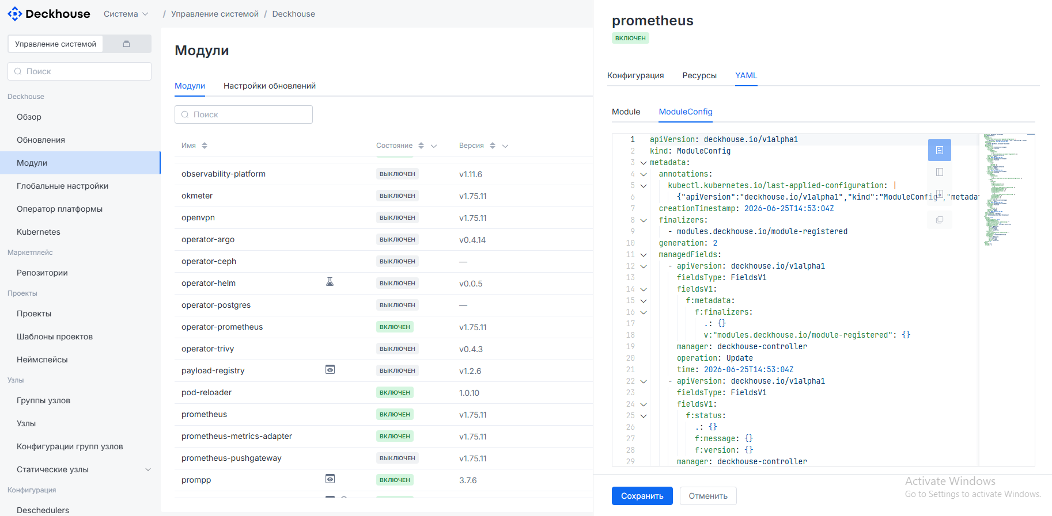This screenshot has width=1052, height=516.
Task: Open Обзор in the sidebar
Action: tap(29, 117)
